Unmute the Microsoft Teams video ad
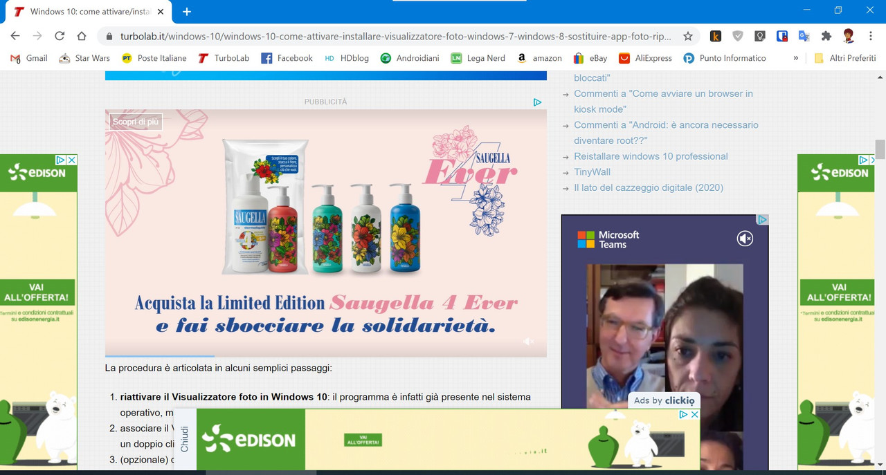Image resolution: width=886 pixels, height=475 pixels. click(x=745, y=239)
